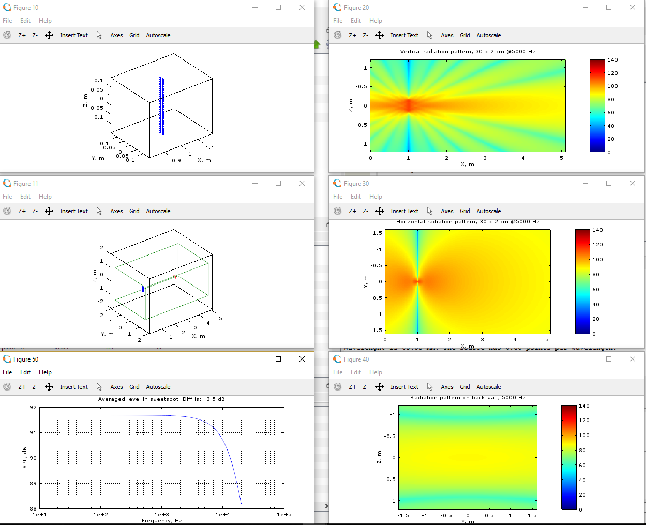Click the colorbar in Figure 30
The image size is (646, 525).
click(x=582, y=281)
